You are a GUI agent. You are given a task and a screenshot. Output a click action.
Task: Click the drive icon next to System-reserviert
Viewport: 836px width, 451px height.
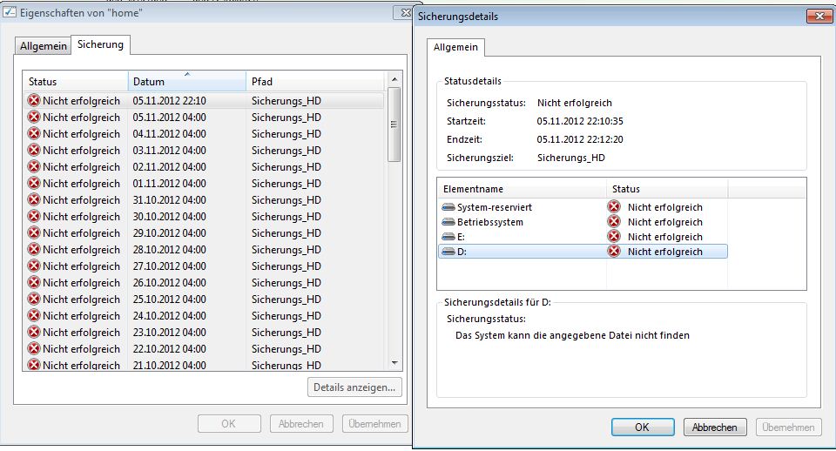click(448, 207)
